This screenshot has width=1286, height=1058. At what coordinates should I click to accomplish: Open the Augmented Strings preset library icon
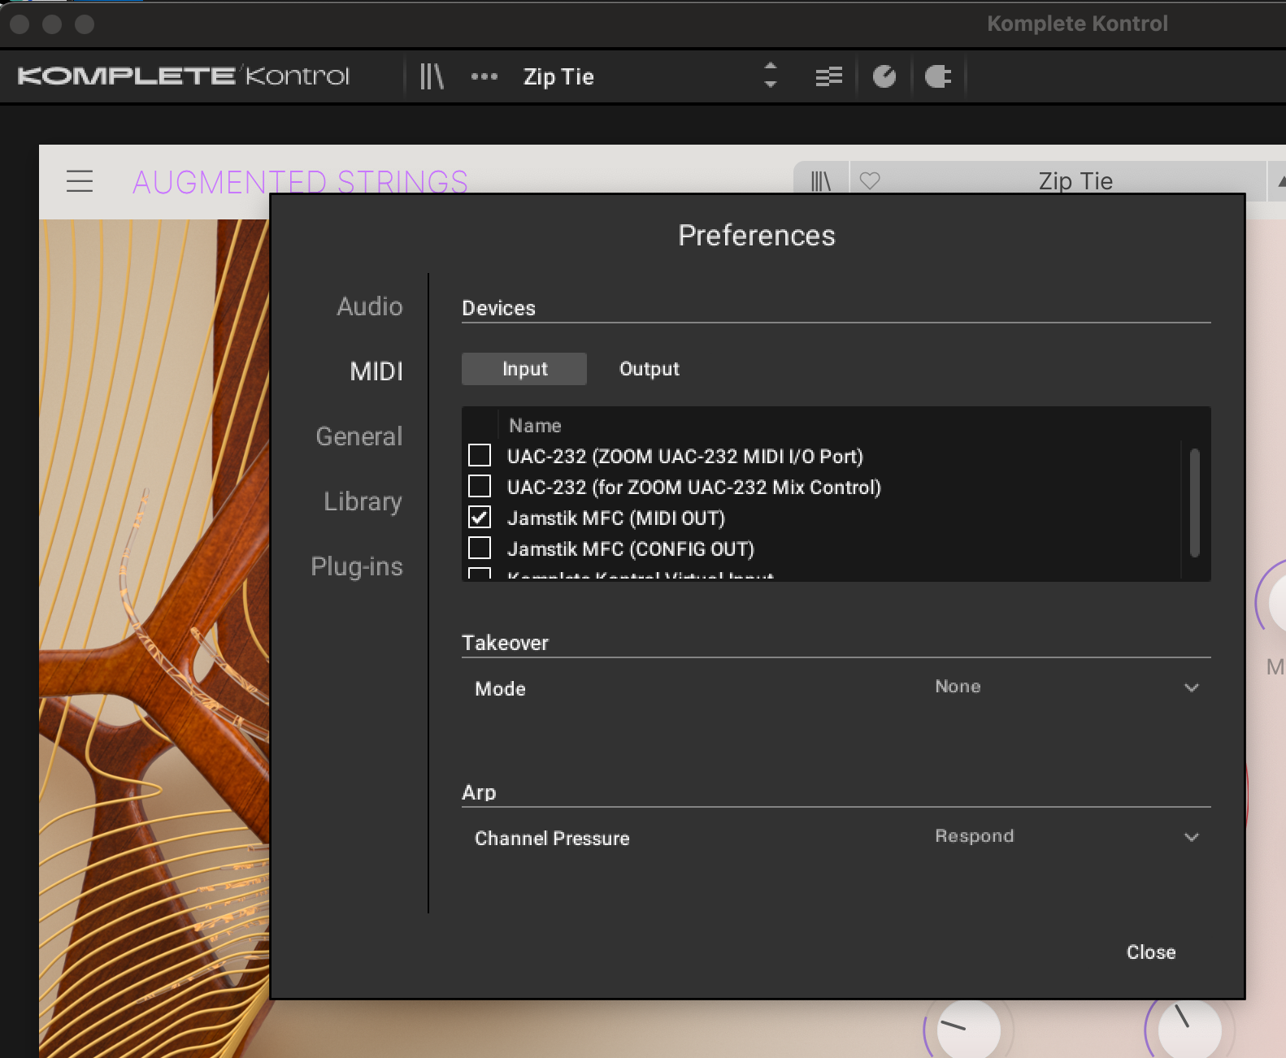[821, 180]
